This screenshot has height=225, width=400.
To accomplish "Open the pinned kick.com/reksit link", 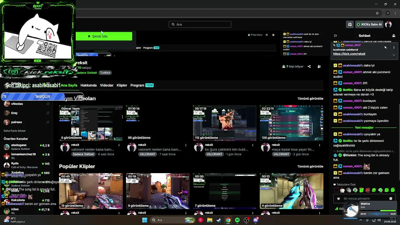I will tap(349, 54).
